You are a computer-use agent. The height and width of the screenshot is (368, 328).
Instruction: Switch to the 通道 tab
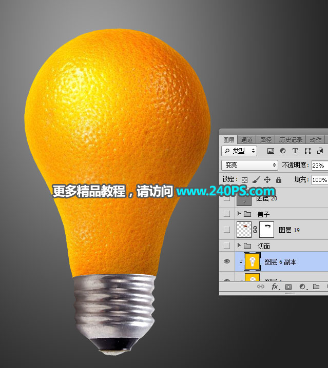pos(247,140)
